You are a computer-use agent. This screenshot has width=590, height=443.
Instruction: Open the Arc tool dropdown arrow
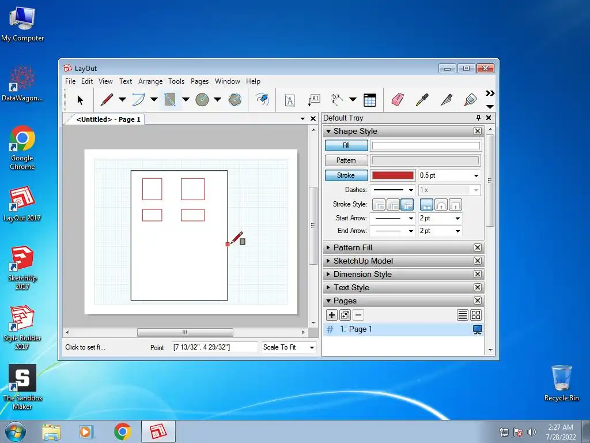[x=154, y=100]
